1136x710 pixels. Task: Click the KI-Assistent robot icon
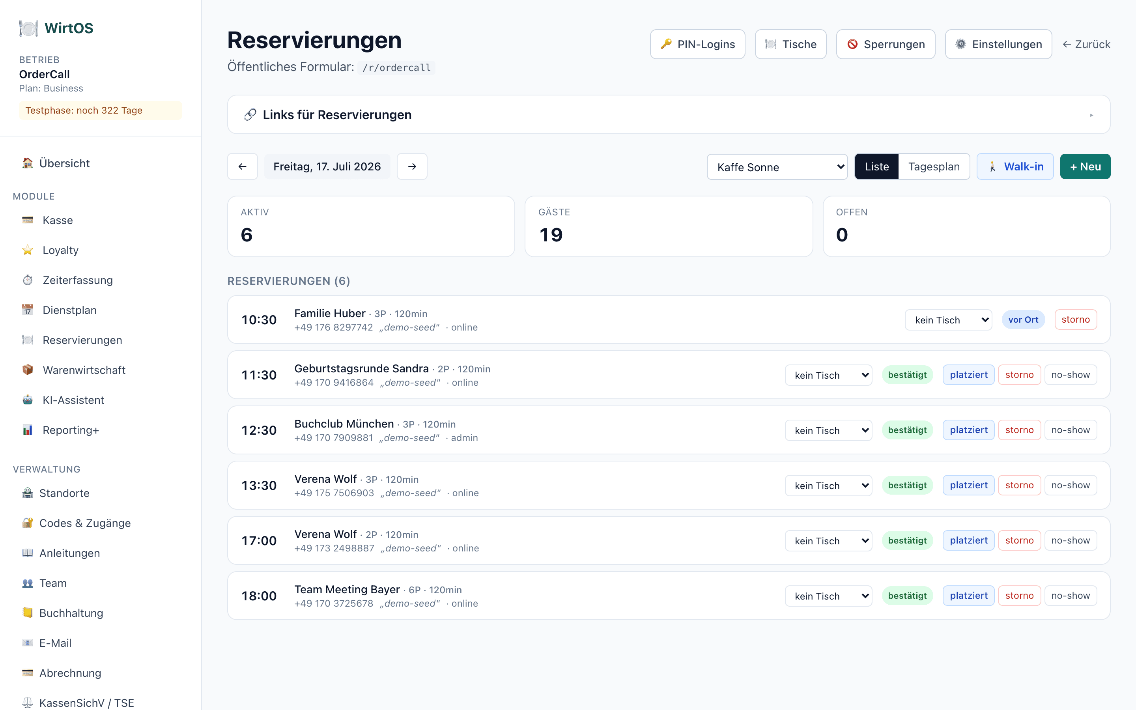[x=28, y=400]
